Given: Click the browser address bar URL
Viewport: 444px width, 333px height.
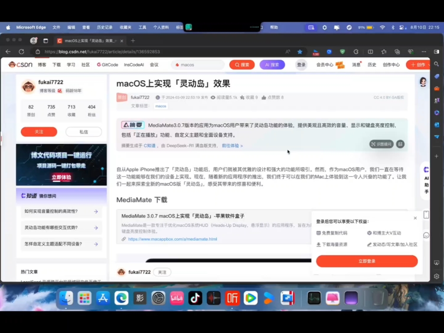Looking at the screenshot, I should pyautogui.click(x=102, y=52).
